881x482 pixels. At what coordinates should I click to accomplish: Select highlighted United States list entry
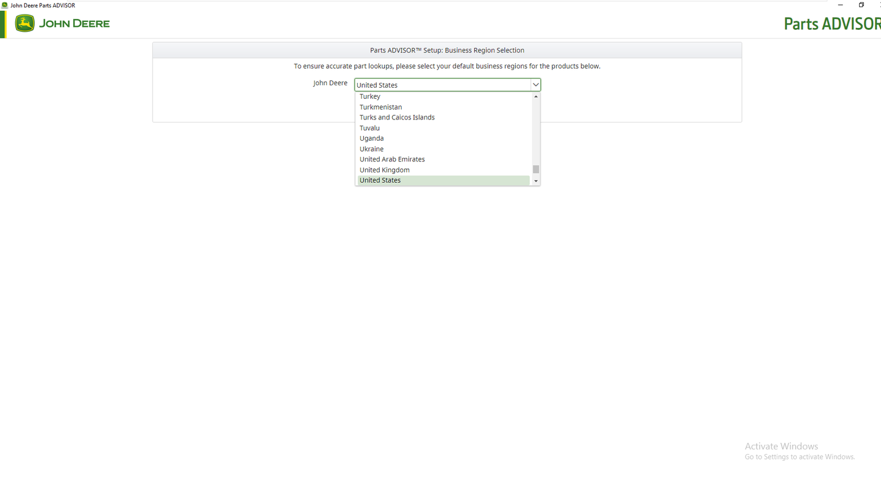pos(443,180)
